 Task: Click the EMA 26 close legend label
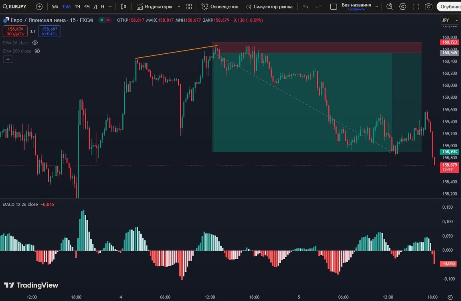(x=16, y=43)
